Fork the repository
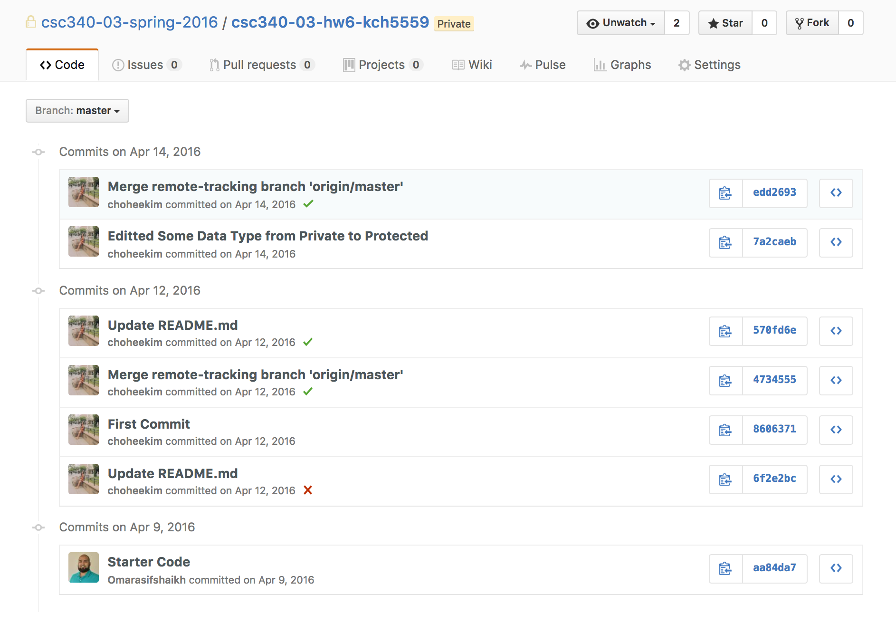896x633 pixels. pos(812,23)
